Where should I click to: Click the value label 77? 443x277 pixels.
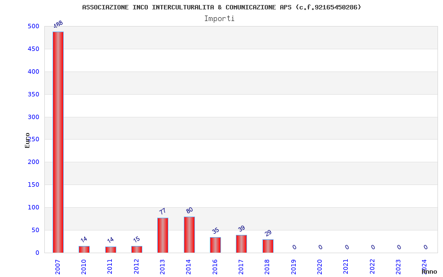click(x=162, y=211)
